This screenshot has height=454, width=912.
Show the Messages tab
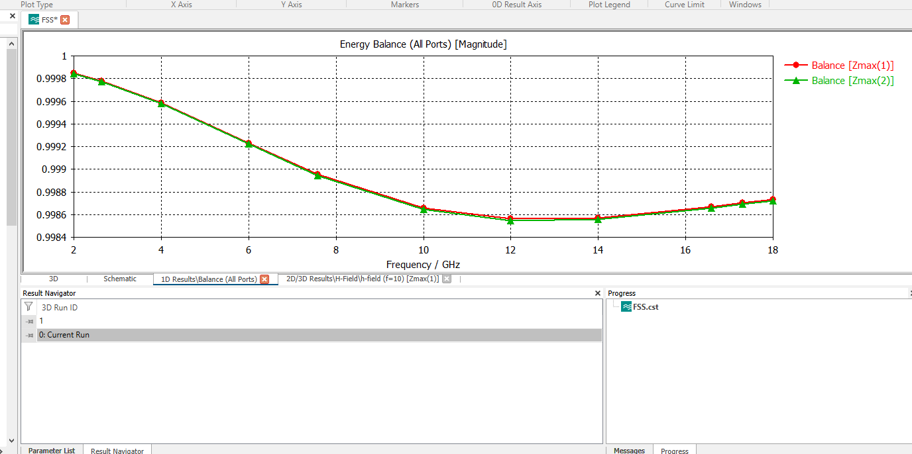(x=629, y=451)
